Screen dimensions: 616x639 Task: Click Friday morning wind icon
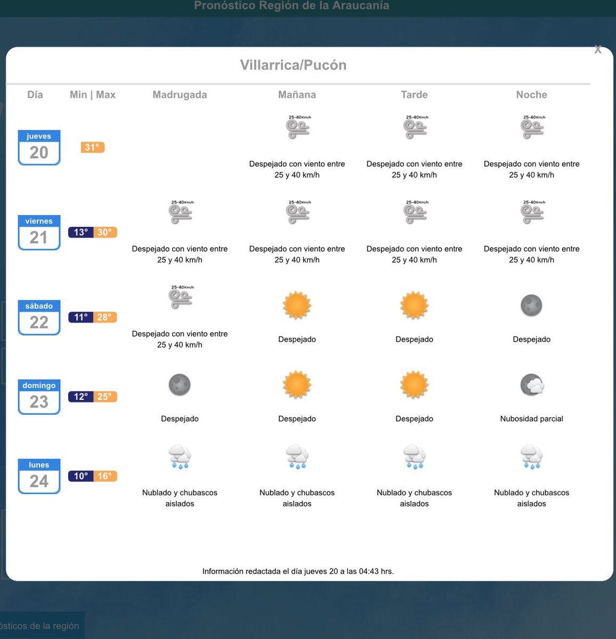coord(298,212)
